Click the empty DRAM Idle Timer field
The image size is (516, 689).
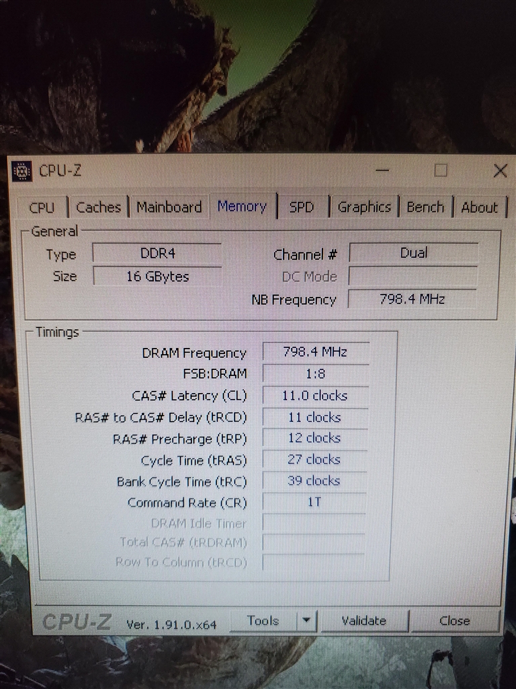click(314, 523)
